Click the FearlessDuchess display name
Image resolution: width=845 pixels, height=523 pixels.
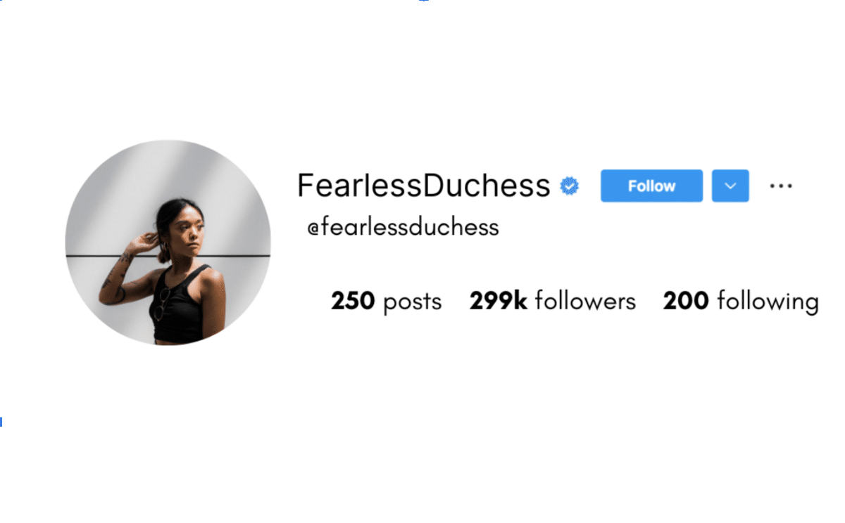[x=423, y=186]
